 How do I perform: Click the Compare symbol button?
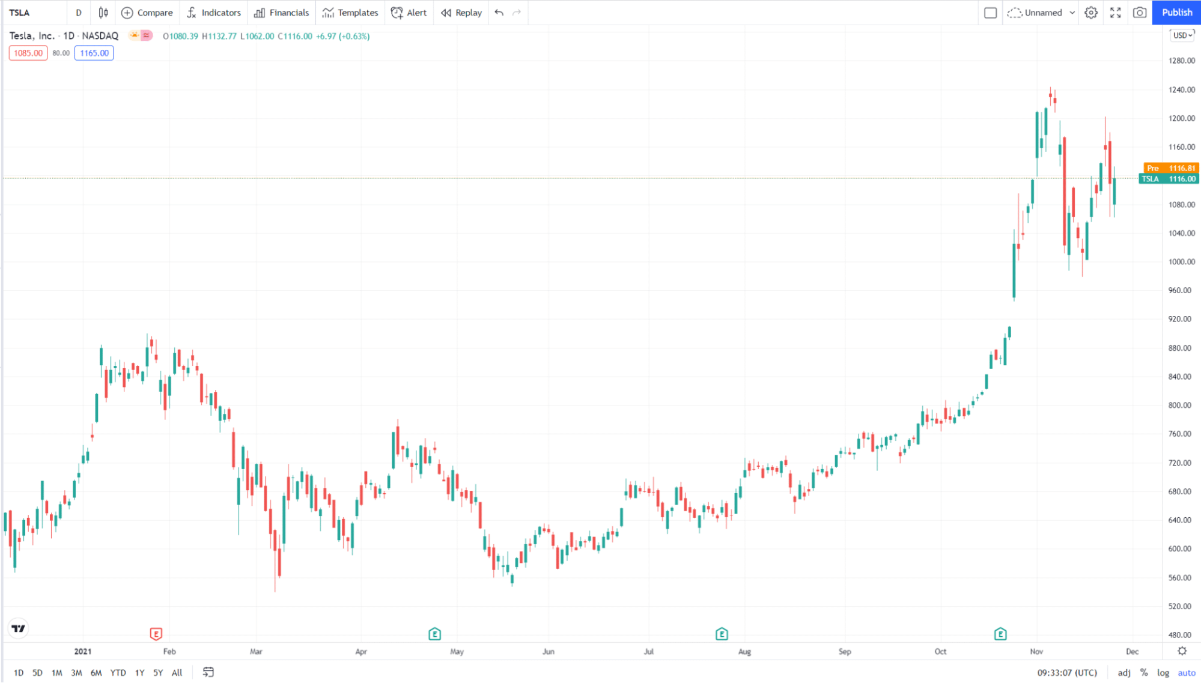click(x=147, y=13)
